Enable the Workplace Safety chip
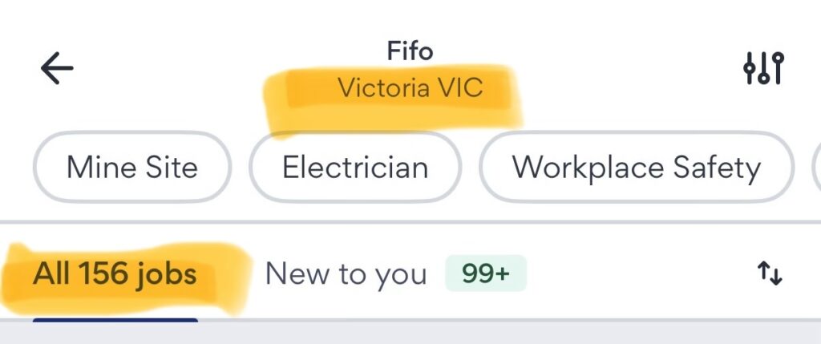Image resolution: width=821 pixels, height=344 pixels. 636,168
